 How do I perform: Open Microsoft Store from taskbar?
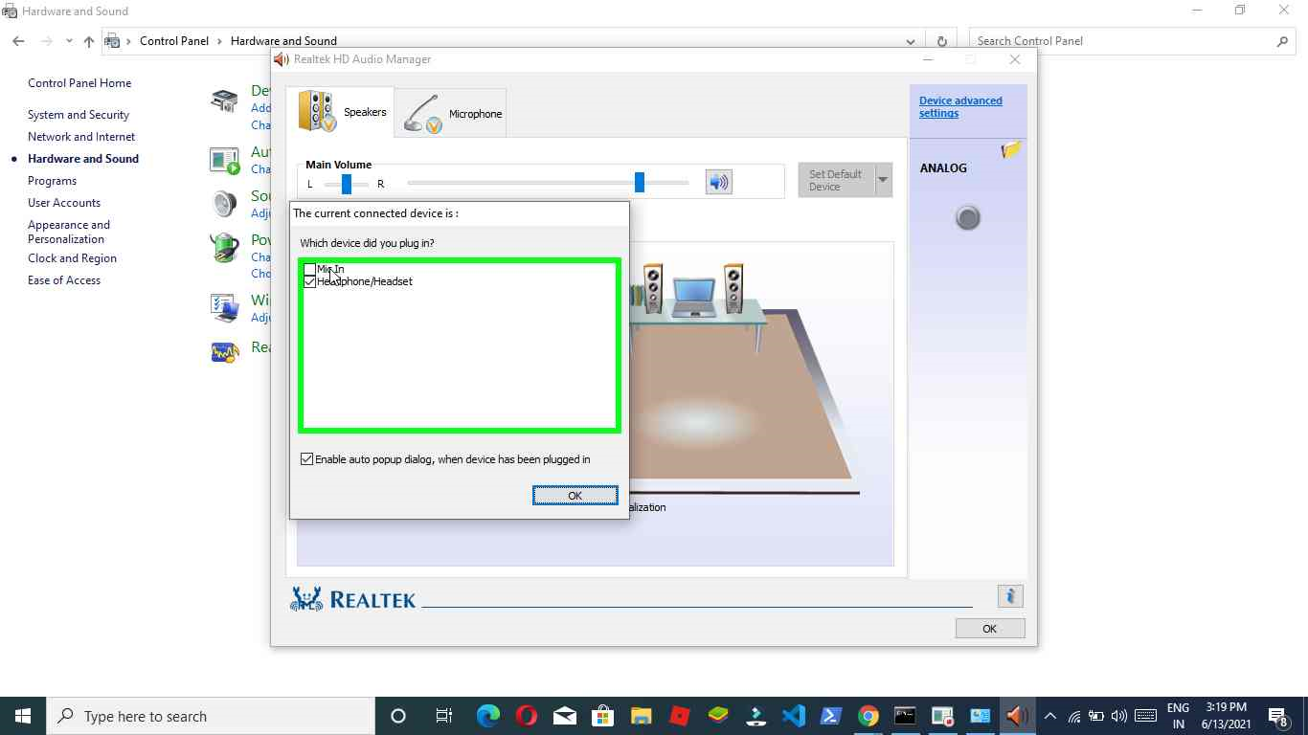(602, 716)
